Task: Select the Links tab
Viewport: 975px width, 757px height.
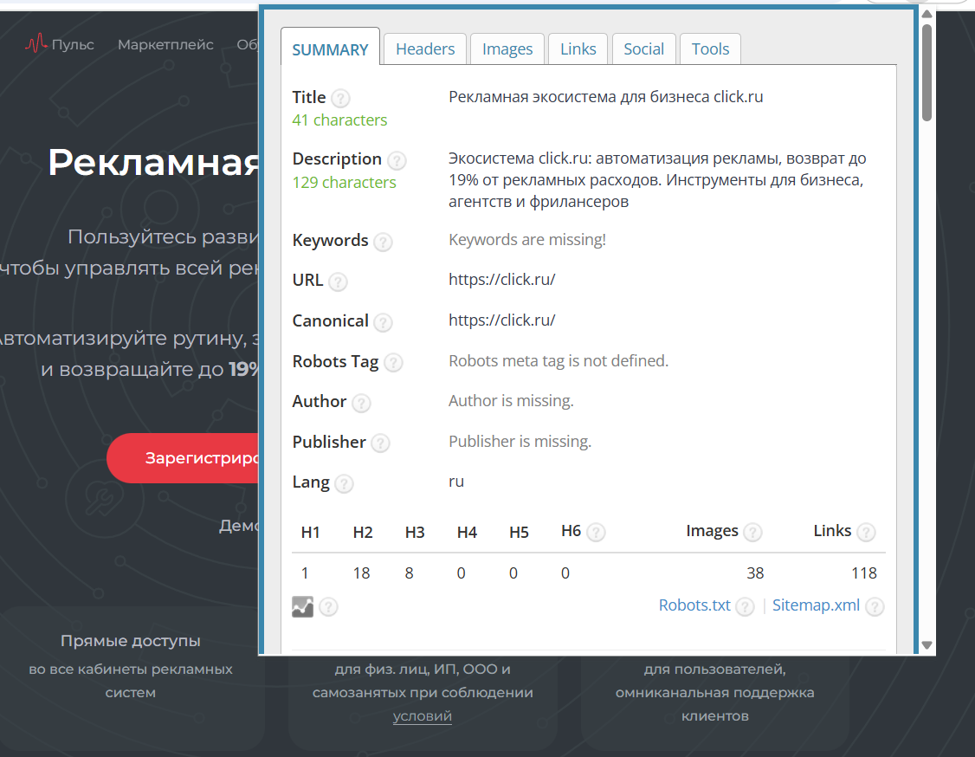Action: click(x=578, y=49)
